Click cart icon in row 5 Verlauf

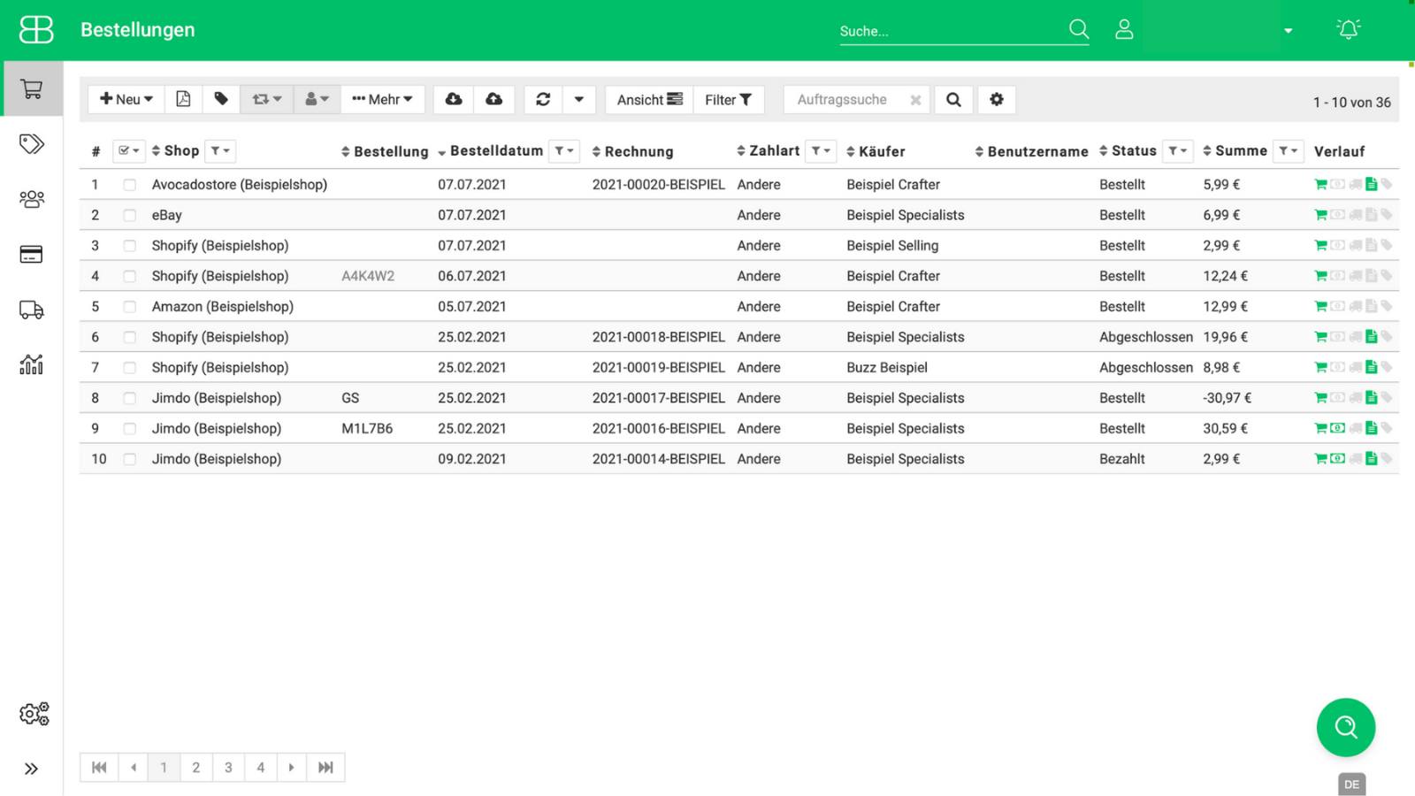click(1320, 306)
